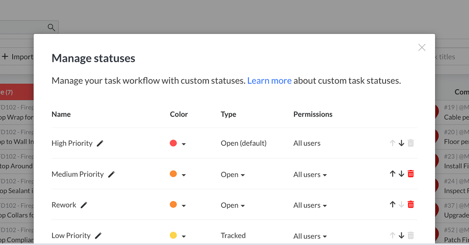Open the Medium Priority type dropdown
Screen dimensions: 469x245
click(x=233, y=175)
